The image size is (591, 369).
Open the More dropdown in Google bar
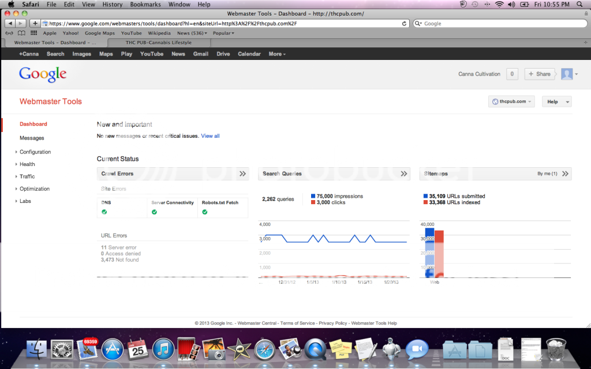[277, 54]
